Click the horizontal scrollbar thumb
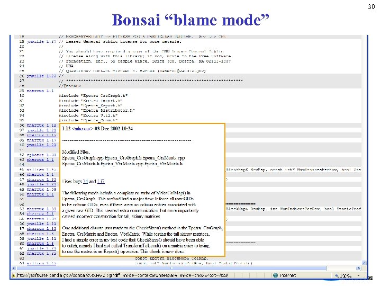Viewport: 381px width, 286px height. pos(171,268)
